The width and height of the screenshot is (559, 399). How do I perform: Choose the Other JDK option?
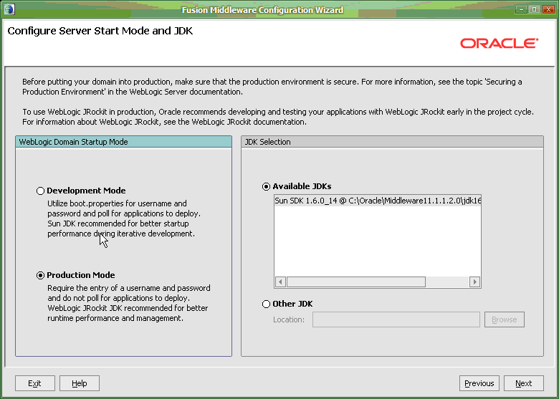pos(266,304)
